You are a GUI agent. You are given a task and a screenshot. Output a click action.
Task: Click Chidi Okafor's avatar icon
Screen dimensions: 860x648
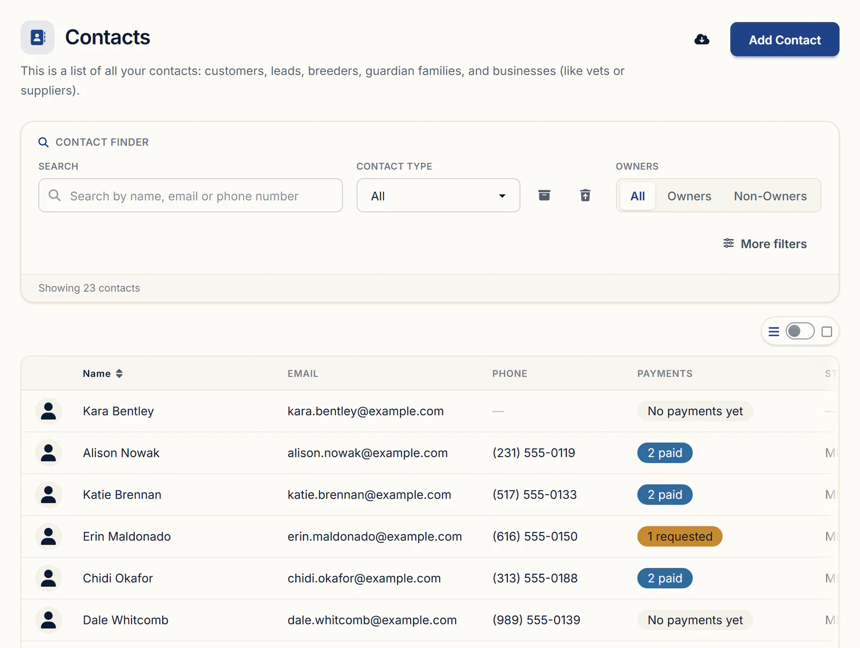pos(48,578)
